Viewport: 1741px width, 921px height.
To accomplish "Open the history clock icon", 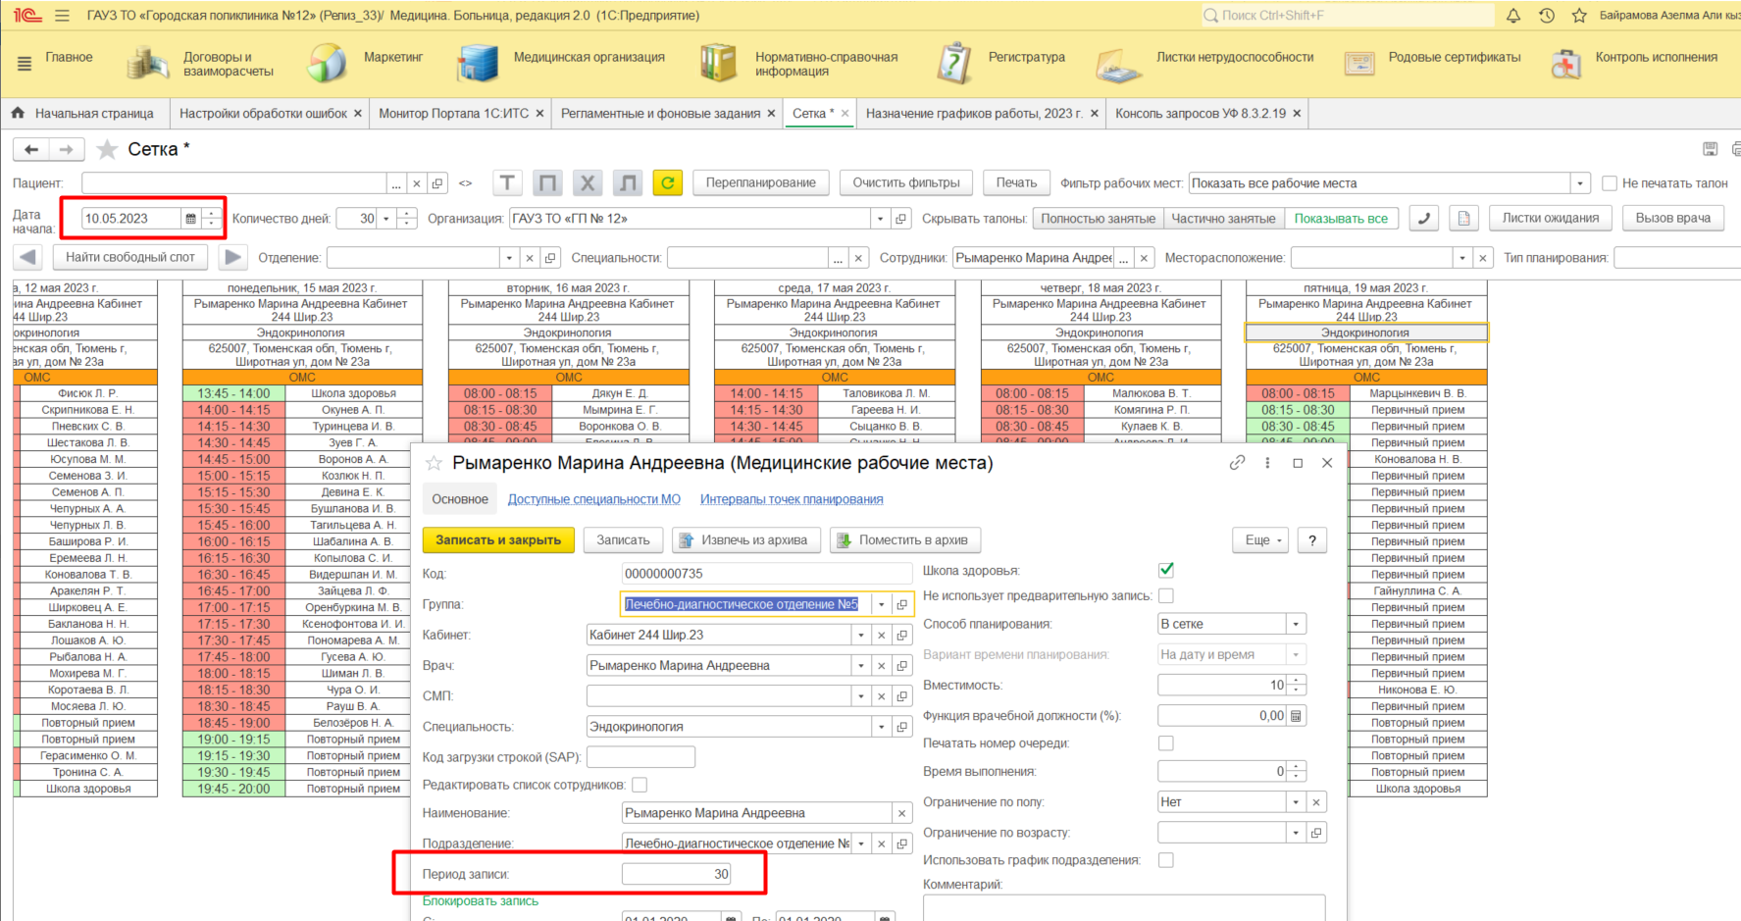I will pos(1547,16).
